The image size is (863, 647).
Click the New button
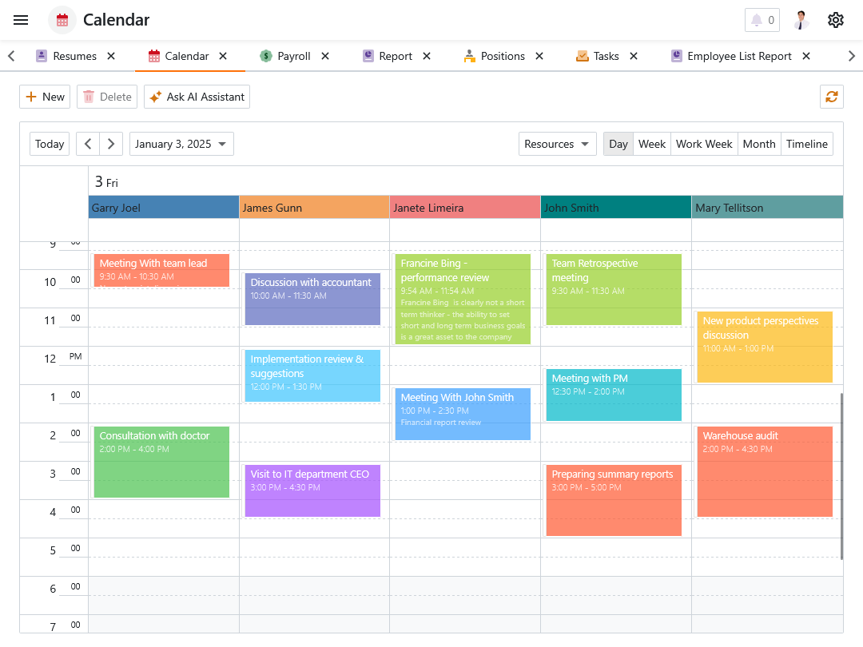(x=45, y=97)
